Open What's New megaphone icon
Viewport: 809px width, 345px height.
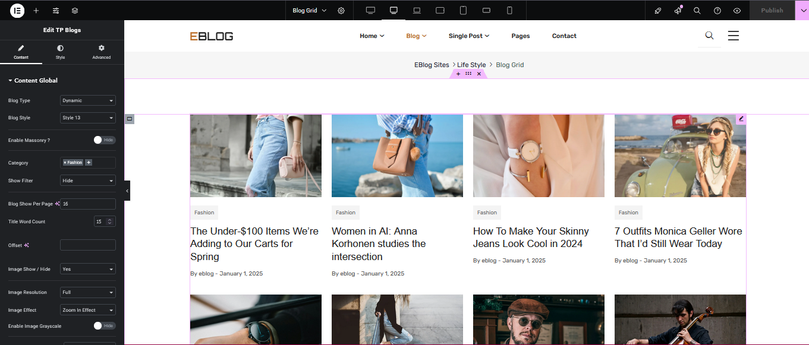(678, 11)
